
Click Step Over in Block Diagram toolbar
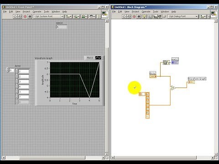(x=160, y=16)
